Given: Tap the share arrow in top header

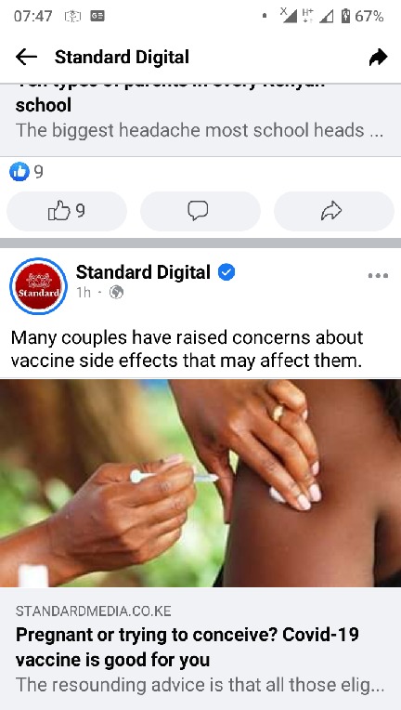Looking at the screenshot, I should click(378, 57).
